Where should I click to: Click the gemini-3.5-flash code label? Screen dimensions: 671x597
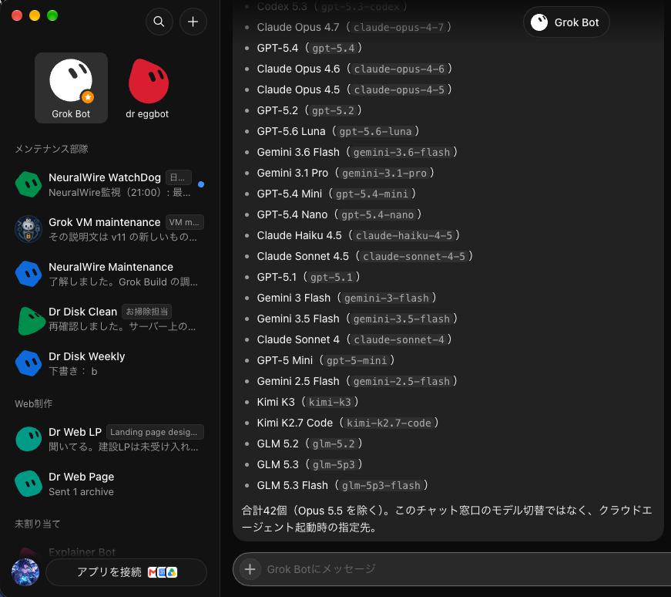[401, 319]
